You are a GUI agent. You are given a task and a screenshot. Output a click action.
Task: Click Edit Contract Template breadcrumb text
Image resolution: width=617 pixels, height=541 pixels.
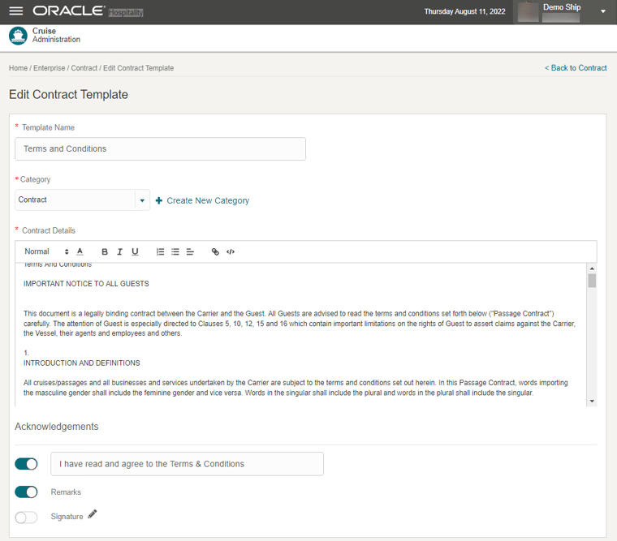click(138, 68)
